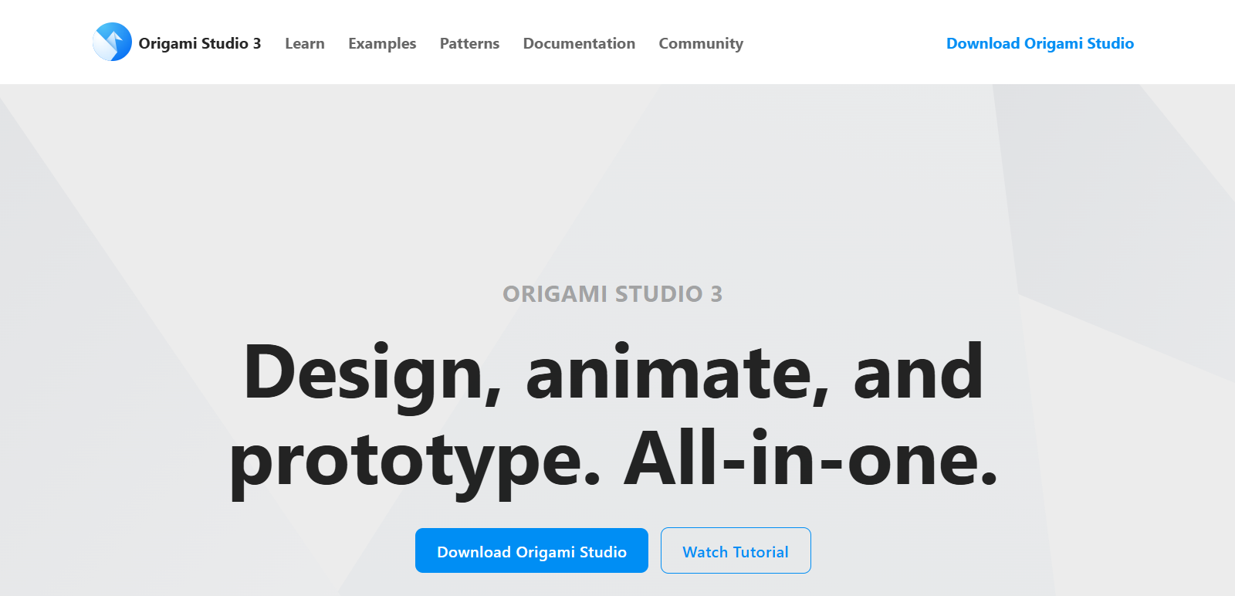Viewport: 1235px width, 596px height.
Task: Open the Origami Studio 3 home link
Action: pyautogui.click(x=200, y=43)
